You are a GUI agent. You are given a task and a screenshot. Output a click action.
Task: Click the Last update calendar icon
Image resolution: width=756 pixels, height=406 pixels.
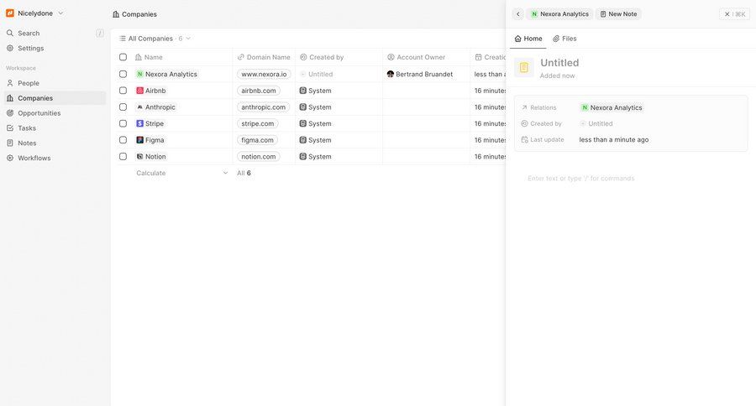pyautogui.click(x=524, y=140)
